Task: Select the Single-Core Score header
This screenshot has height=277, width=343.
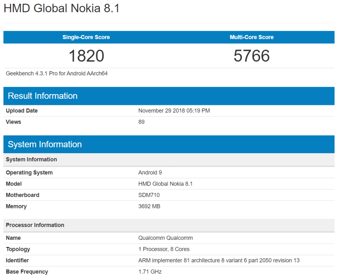Action: 86,37
